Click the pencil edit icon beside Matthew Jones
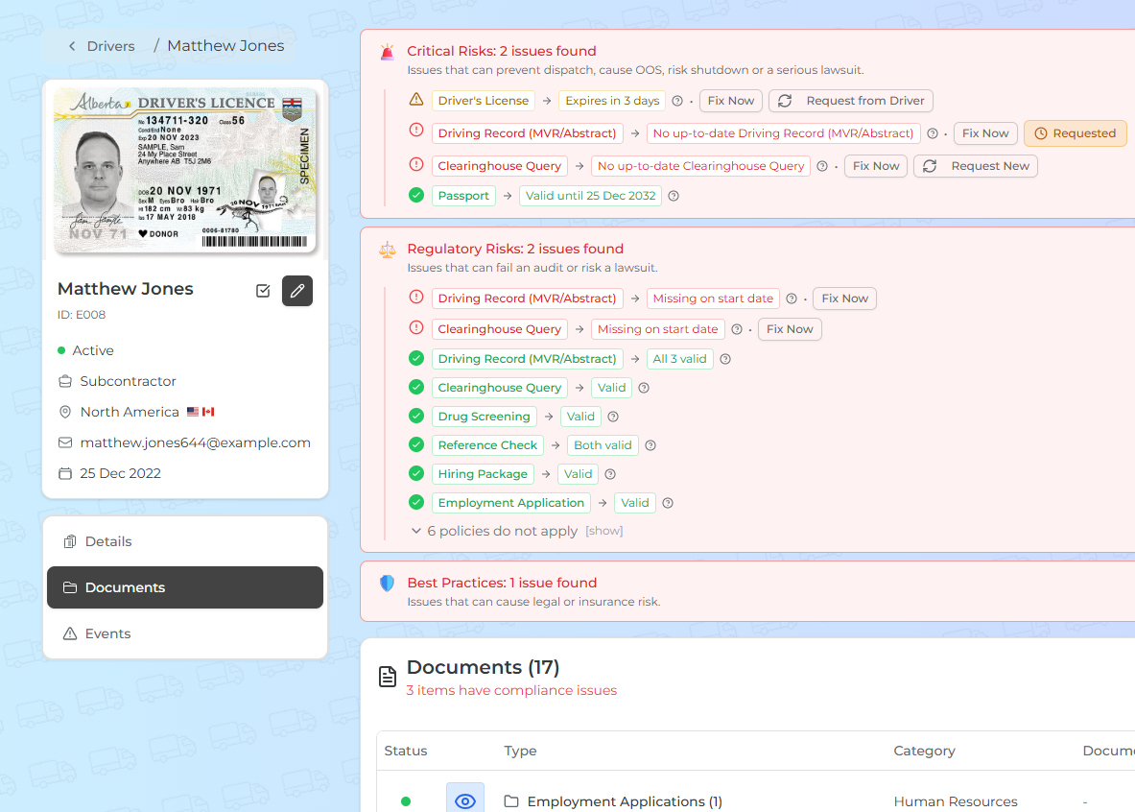This screenshot has width=1135, height=812. coord(297,291)
